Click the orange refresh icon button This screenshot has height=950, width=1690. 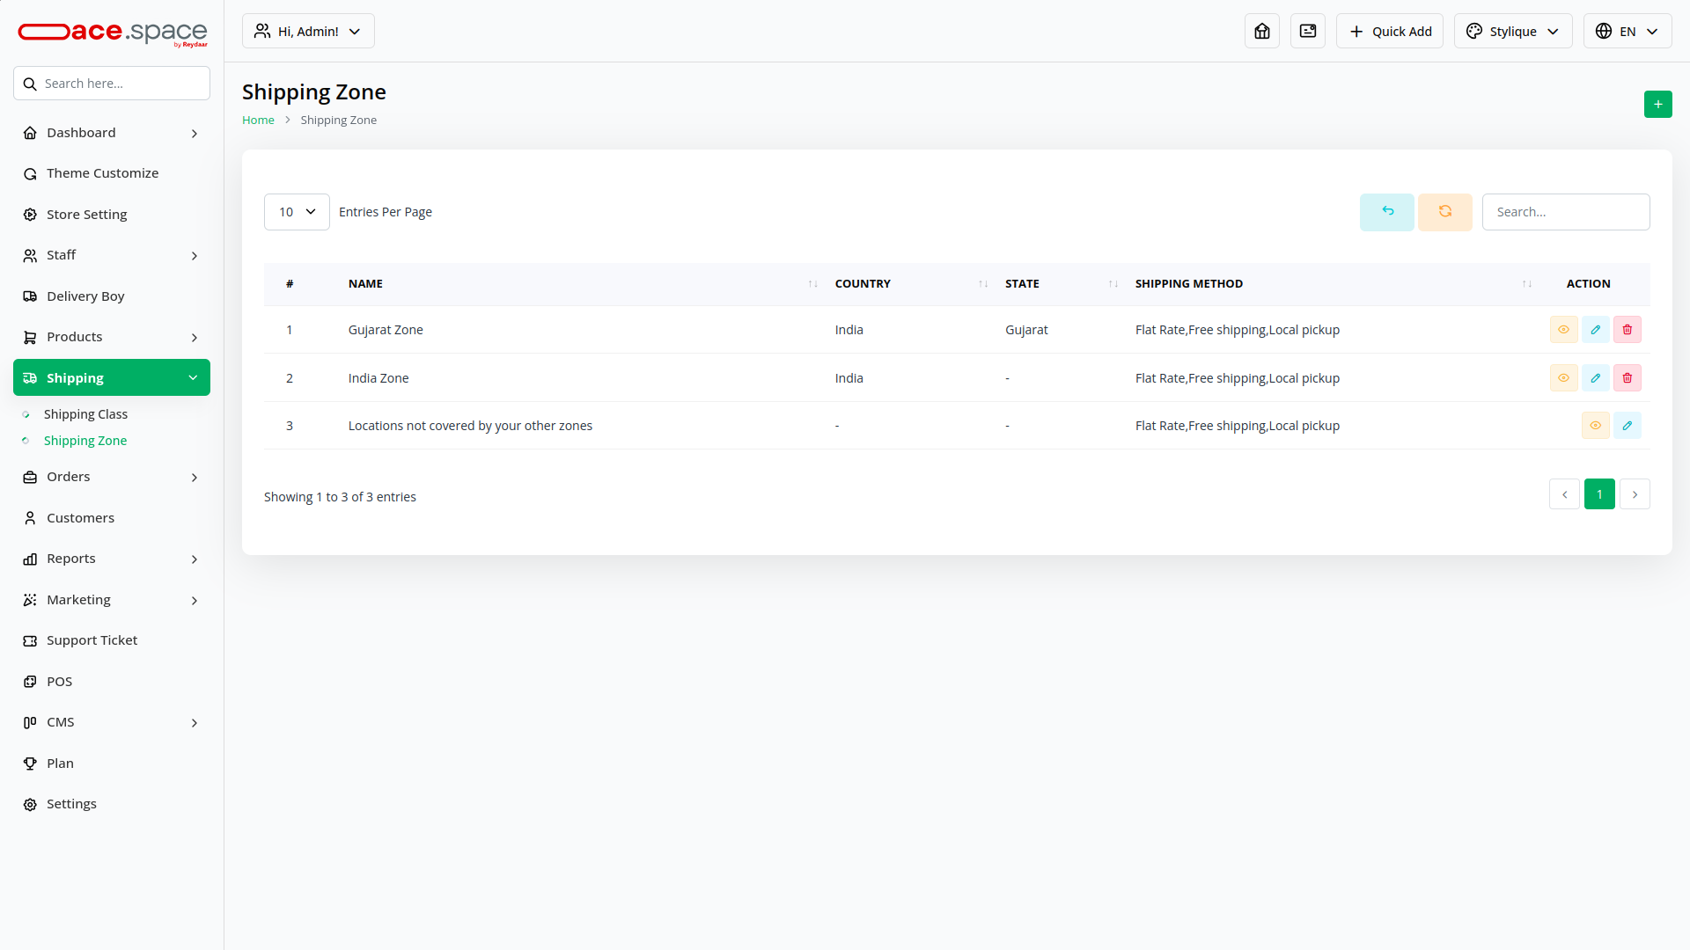tap(1444, 212)
